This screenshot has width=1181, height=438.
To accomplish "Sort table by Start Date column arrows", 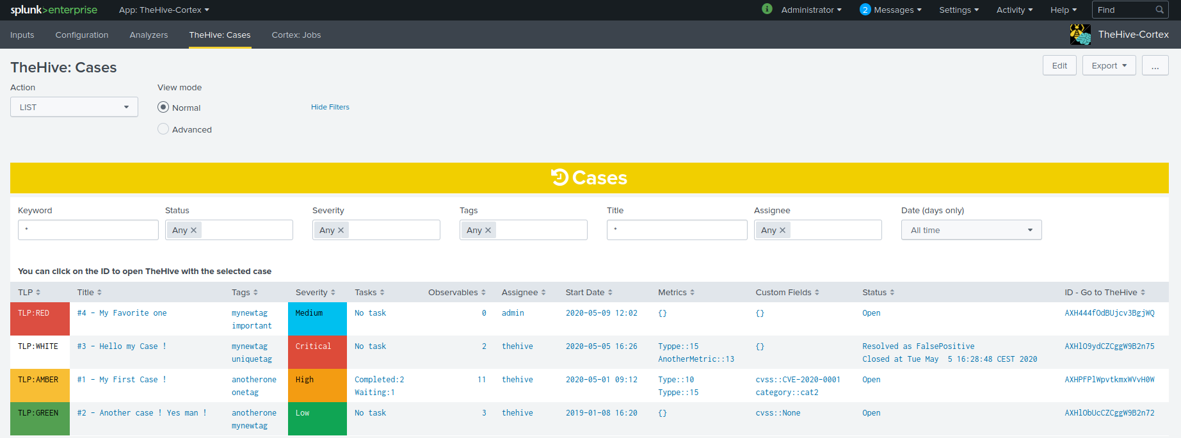I will coord(610,292).
